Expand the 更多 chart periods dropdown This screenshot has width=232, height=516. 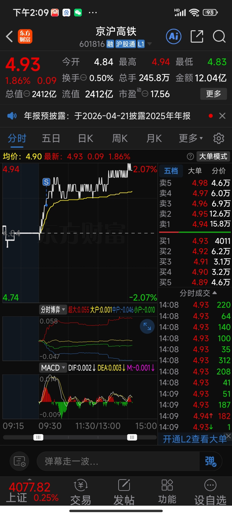(x=191, y=138)
